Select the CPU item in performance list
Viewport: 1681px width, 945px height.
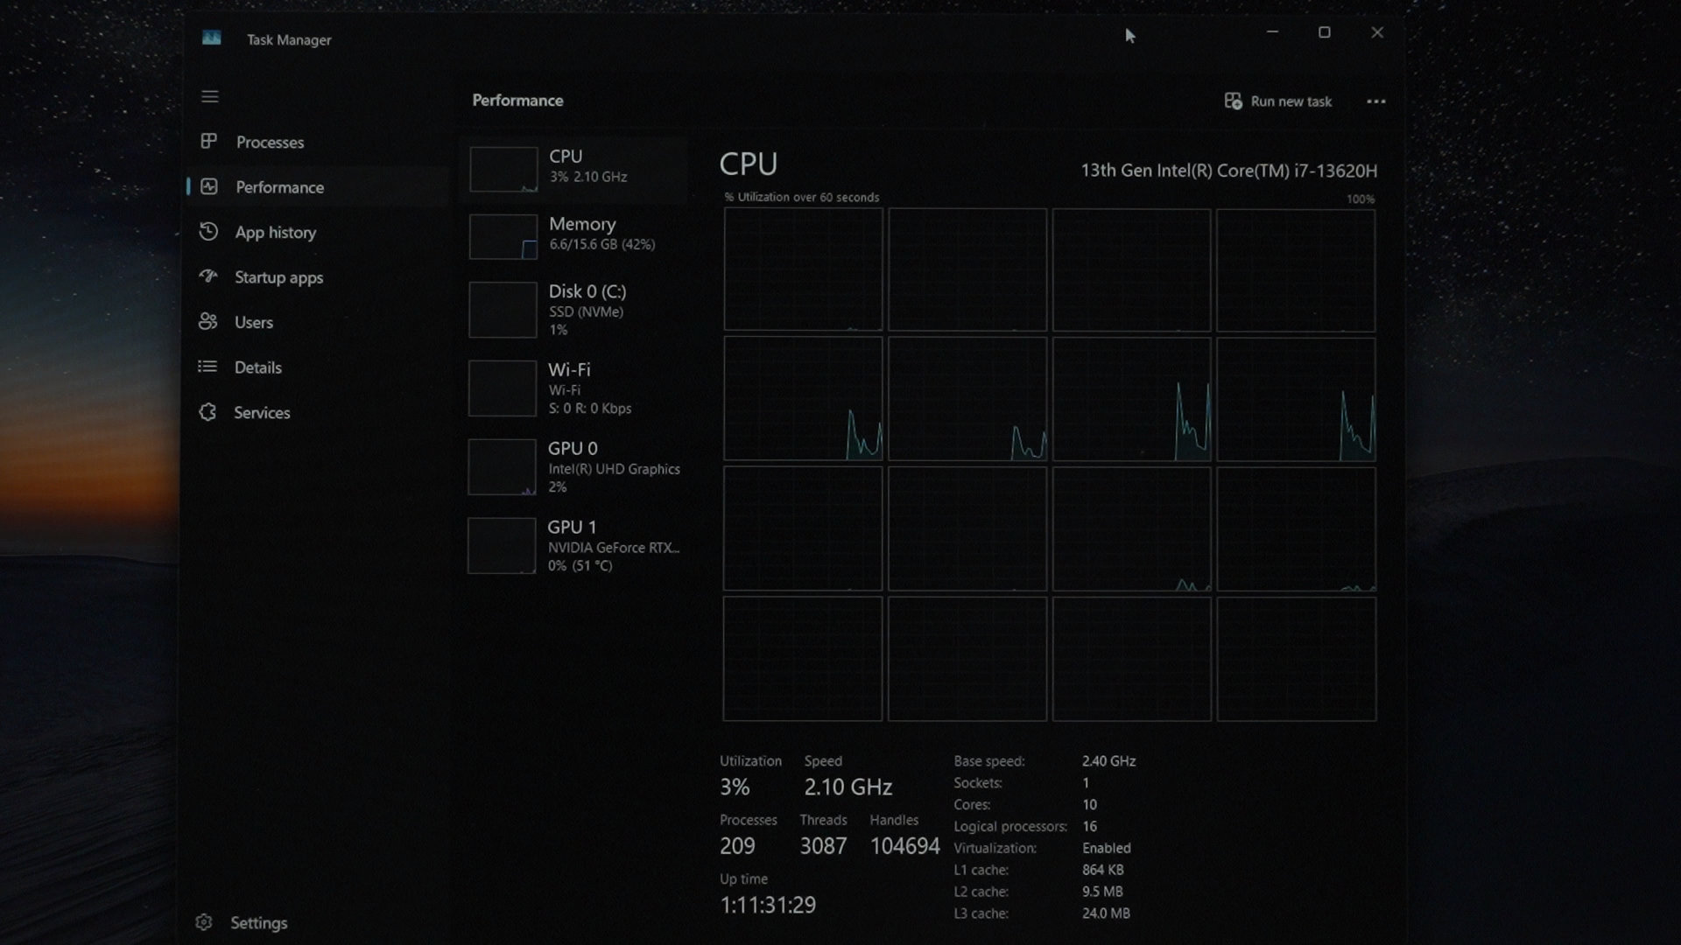point(575,166)
